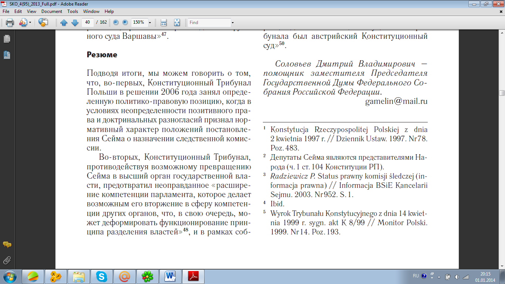The width and height of the screenshot is (505, 284).
Task: Open Windows Explorer from the taskbar
Action: click(79, 276)
